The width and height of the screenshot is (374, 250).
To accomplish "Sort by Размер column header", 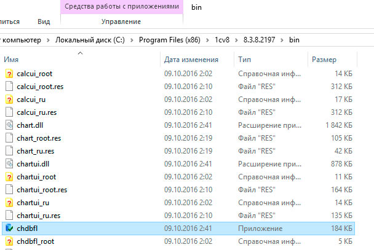I will pyautogui.click(x=324, y=60).
